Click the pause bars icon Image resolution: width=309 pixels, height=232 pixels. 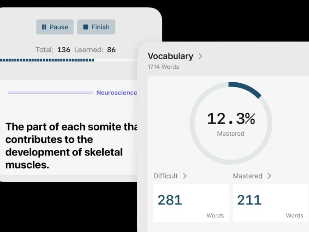click(x=44, y=27)
